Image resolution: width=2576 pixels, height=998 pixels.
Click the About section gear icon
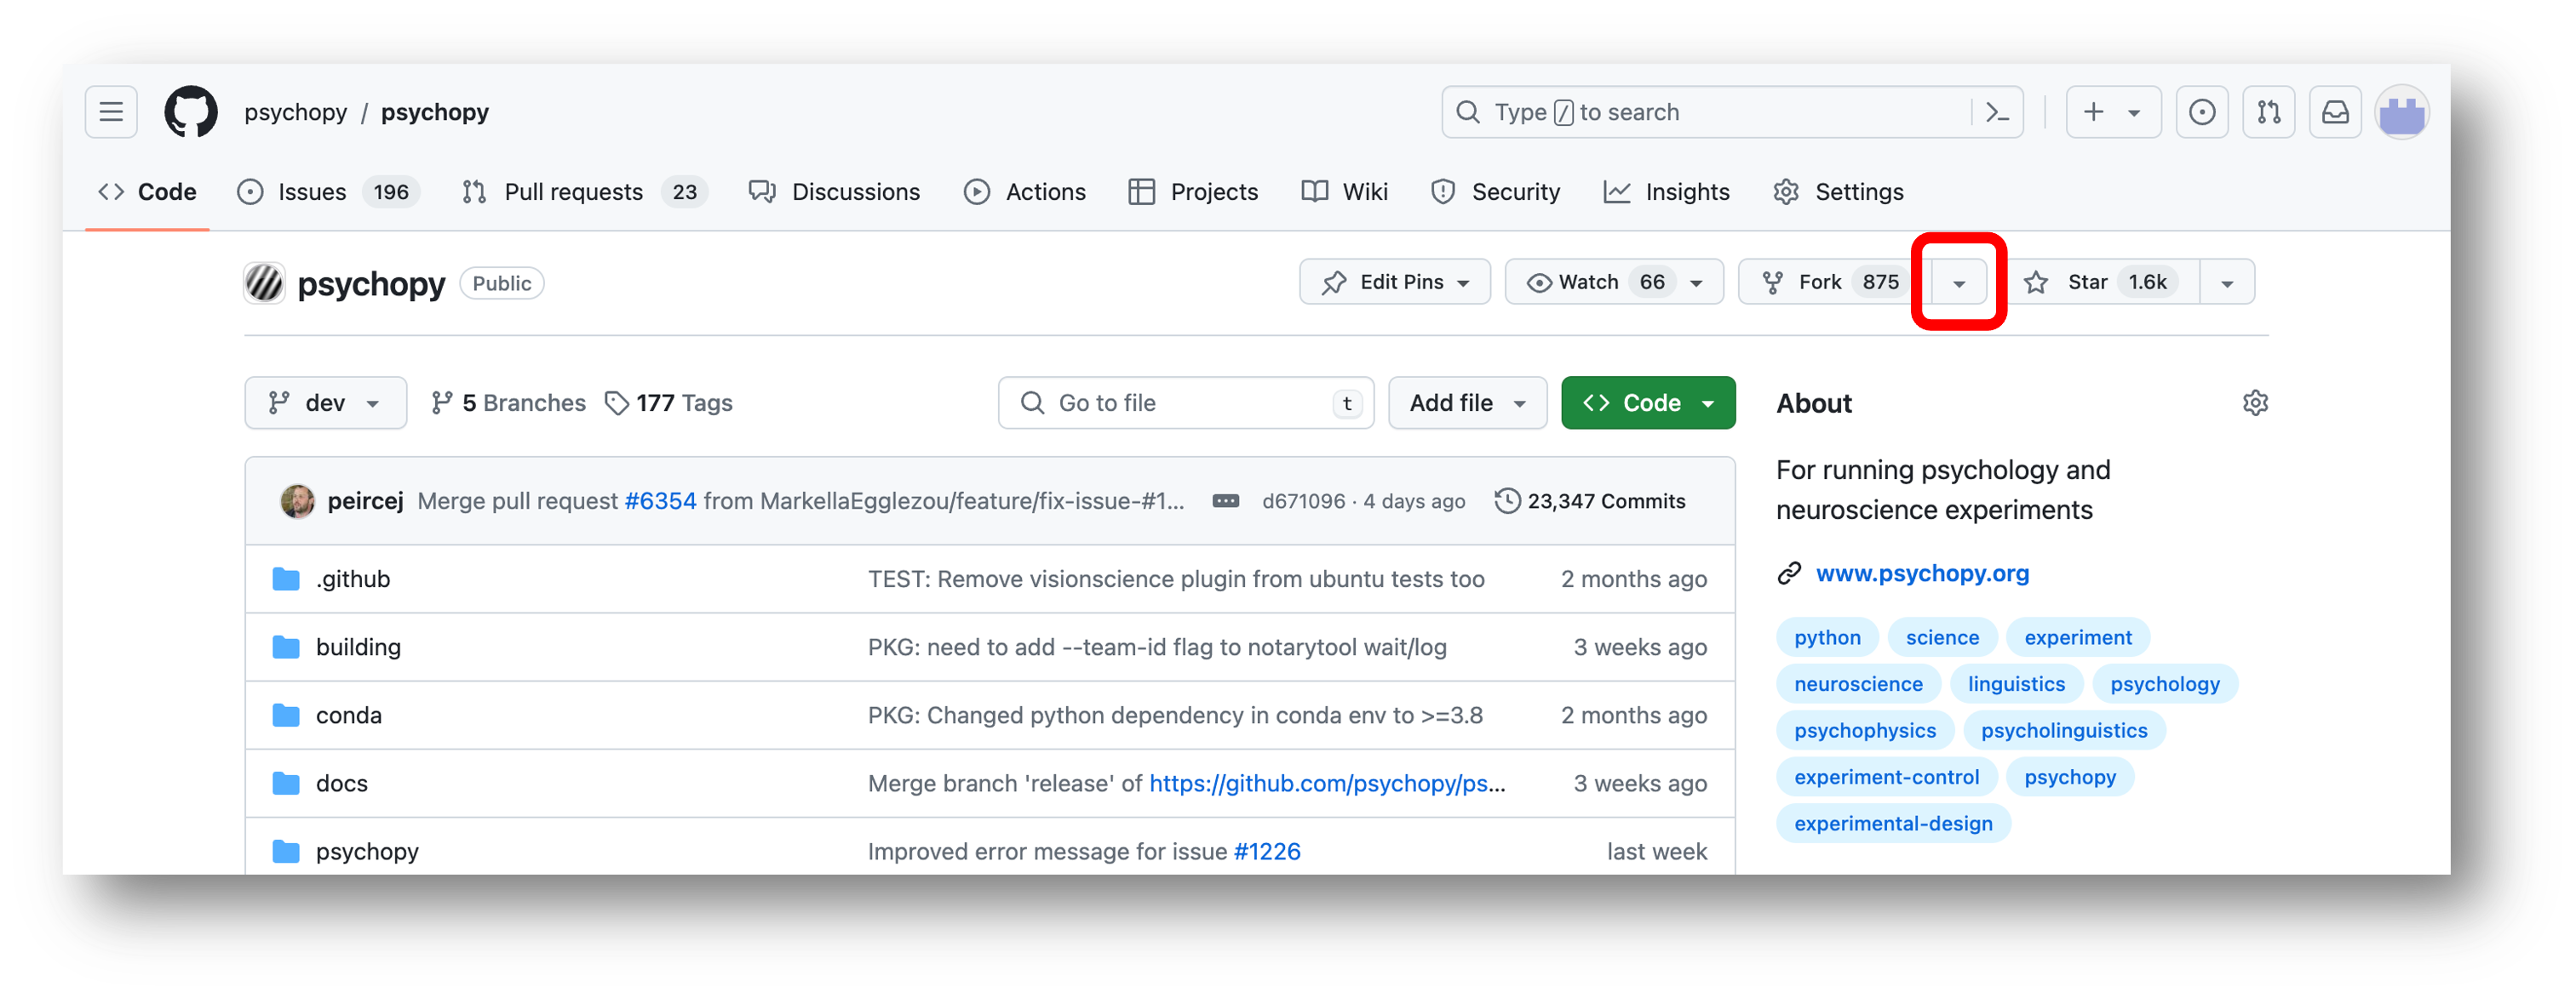coord(2255,402)
